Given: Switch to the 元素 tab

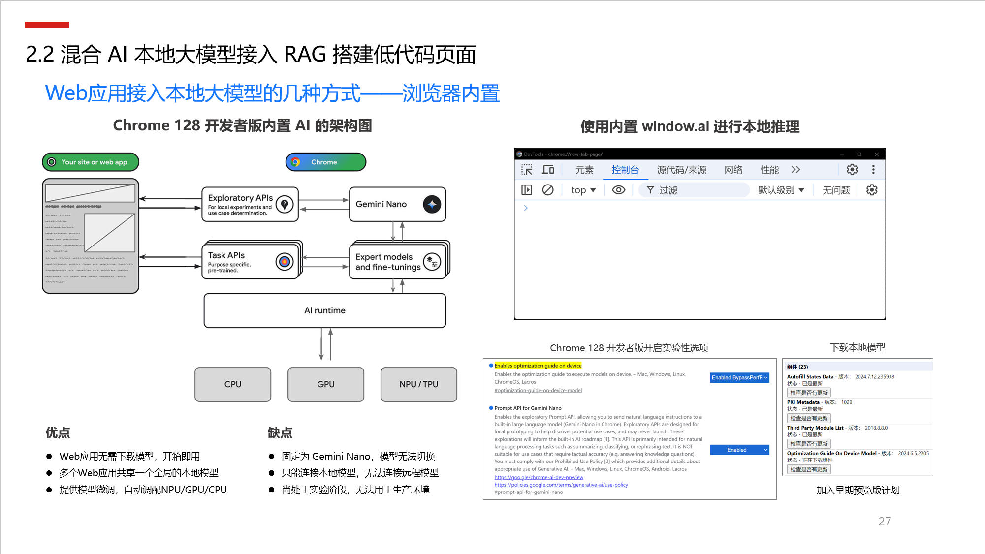Looking at the screenshot, I should (584, 170).
